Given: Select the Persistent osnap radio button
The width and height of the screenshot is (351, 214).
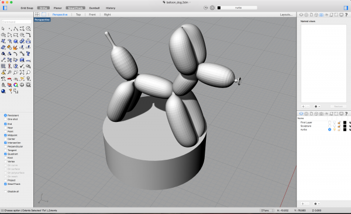Looking at the screenshot, I should pyautogui.click(x=5, y=115).
